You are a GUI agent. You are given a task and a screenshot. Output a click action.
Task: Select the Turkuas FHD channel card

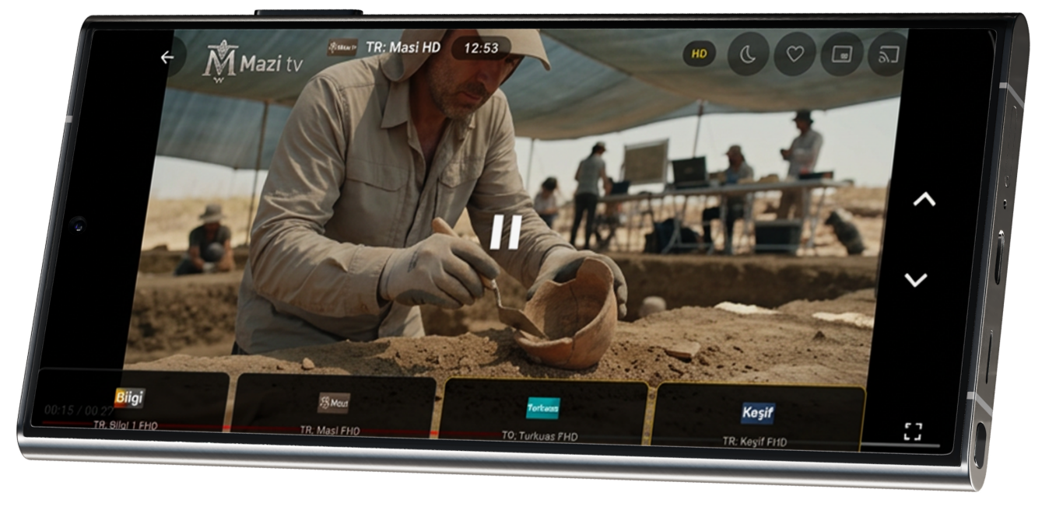pos(543,410)
